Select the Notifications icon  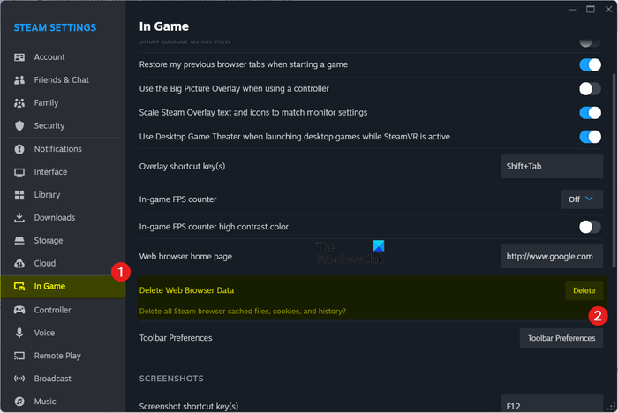[x=19, y=149]
